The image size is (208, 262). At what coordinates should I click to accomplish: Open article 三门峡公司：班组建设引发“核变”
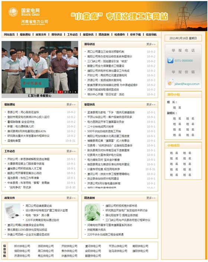108,61
